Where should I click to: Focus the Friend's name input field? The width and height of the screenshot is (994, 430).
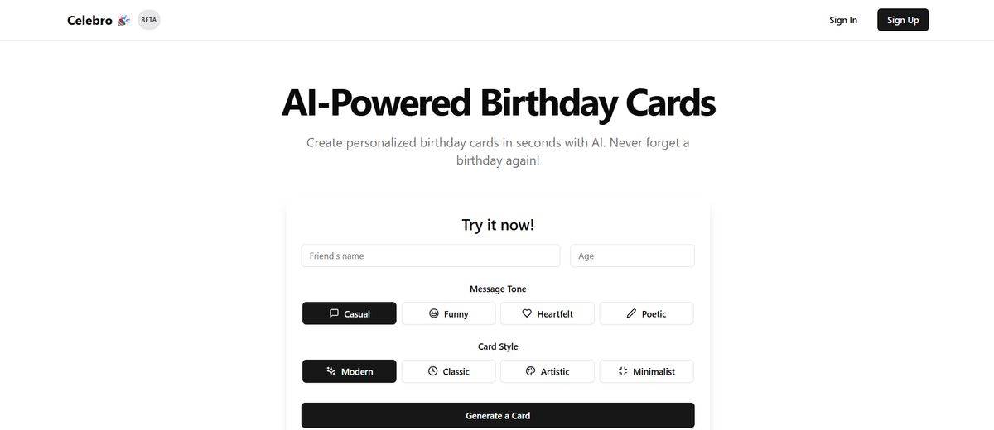point(431,256)
